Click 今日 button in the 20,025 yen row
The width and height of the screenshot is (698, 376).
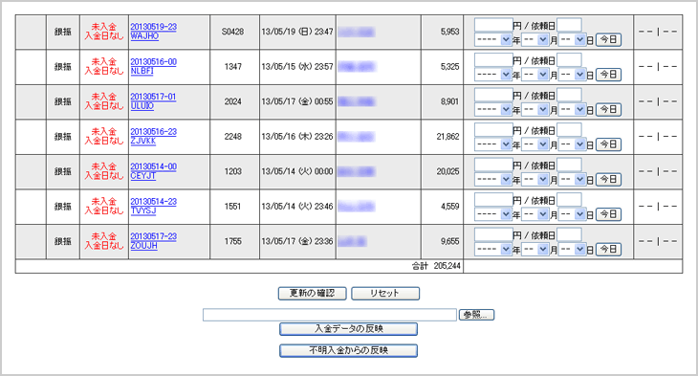[608, 179]
